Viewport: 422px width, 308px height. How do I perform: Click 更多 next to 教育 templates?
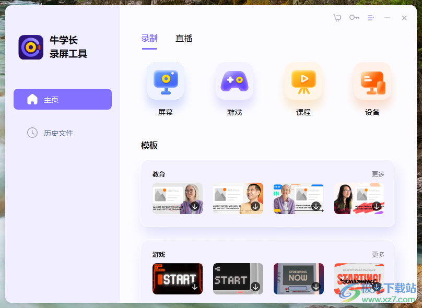pos(378,173)
